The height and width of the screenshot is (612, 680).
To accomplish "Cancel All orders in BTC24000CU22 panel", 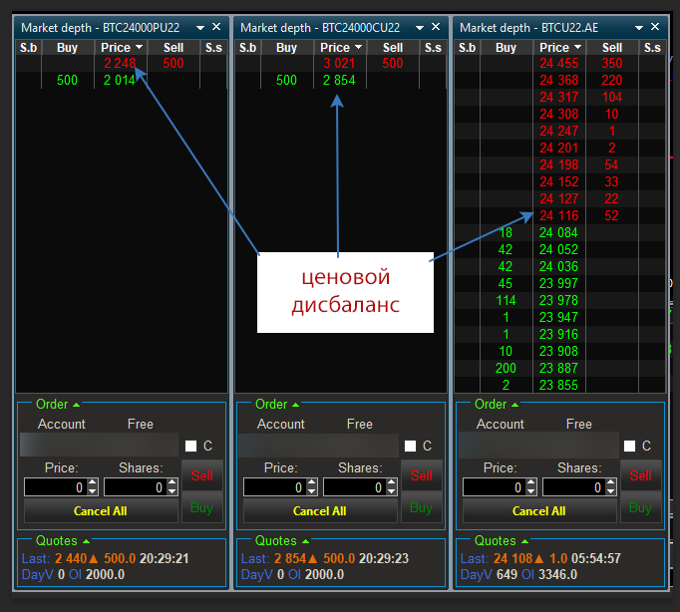I will pos(320,511).
